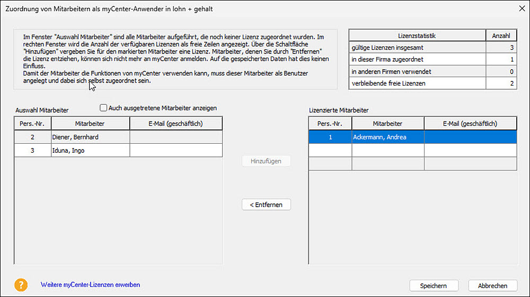Screen dimensions: 530x297
Task: Click E-Mail field for Iduna, Ingo
Action: (176, 151)
